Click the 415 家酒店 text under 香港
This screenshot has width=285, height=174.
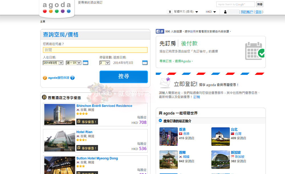(x=186, y=138)
